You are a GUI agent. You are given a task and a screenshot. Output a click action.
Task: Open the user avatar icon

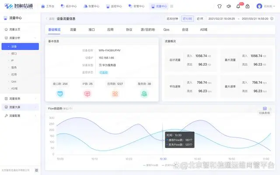[x=259, y=6]
